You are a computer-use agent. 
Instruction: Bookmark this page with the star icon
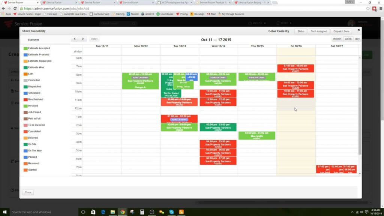click(x=367, y=9)
